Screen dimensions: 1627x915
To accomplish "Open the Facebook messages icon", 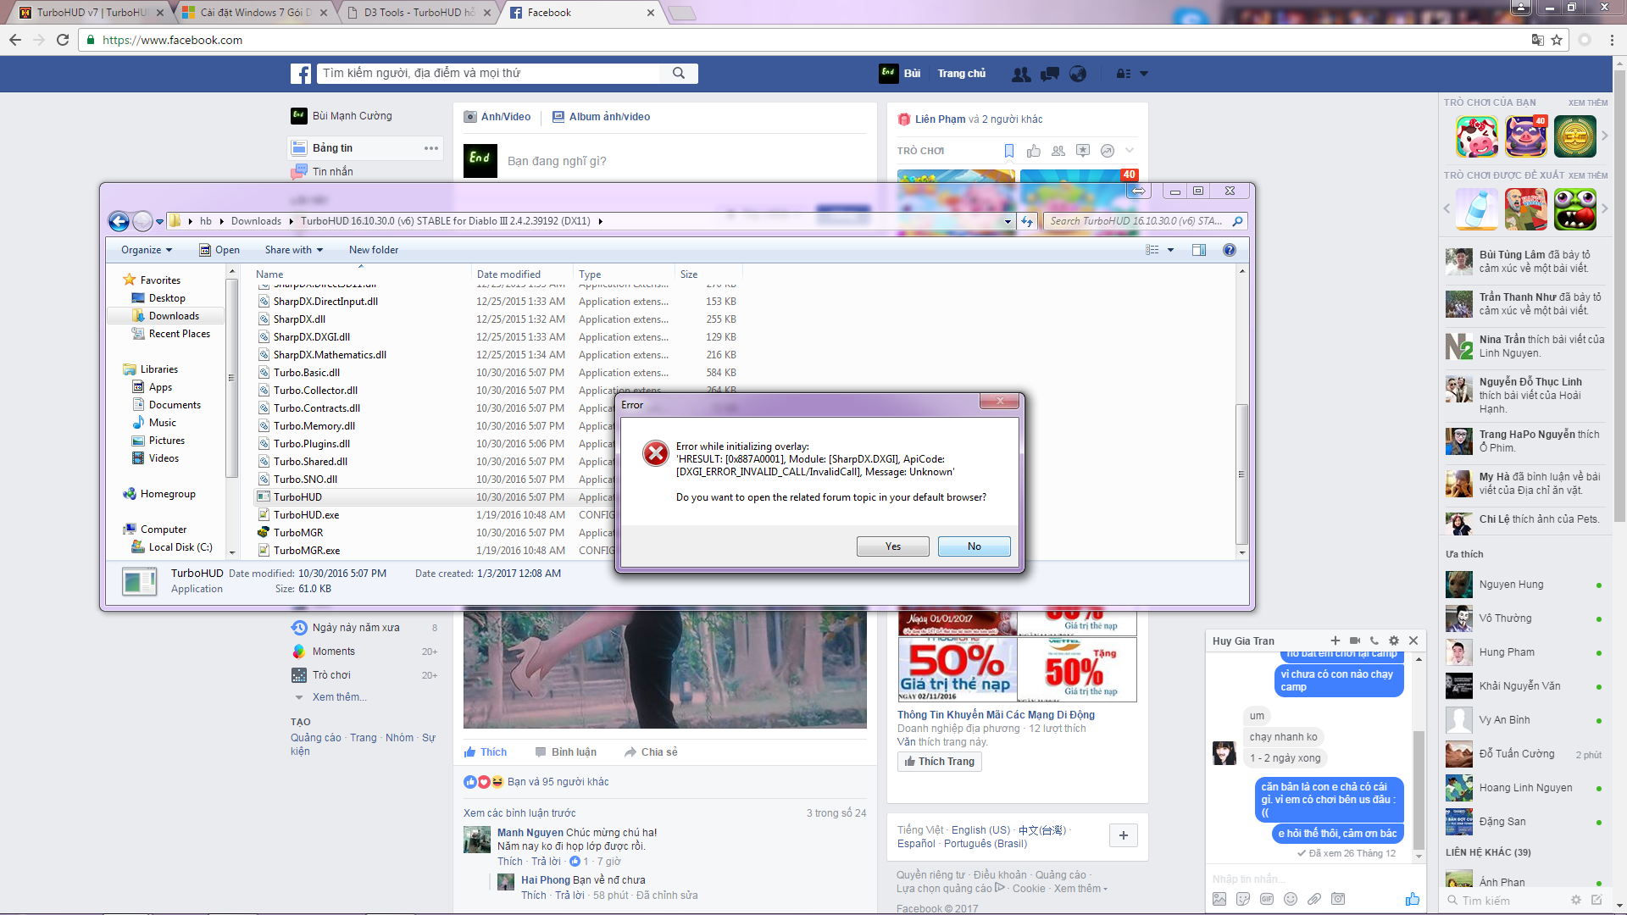I will 1050,75.
